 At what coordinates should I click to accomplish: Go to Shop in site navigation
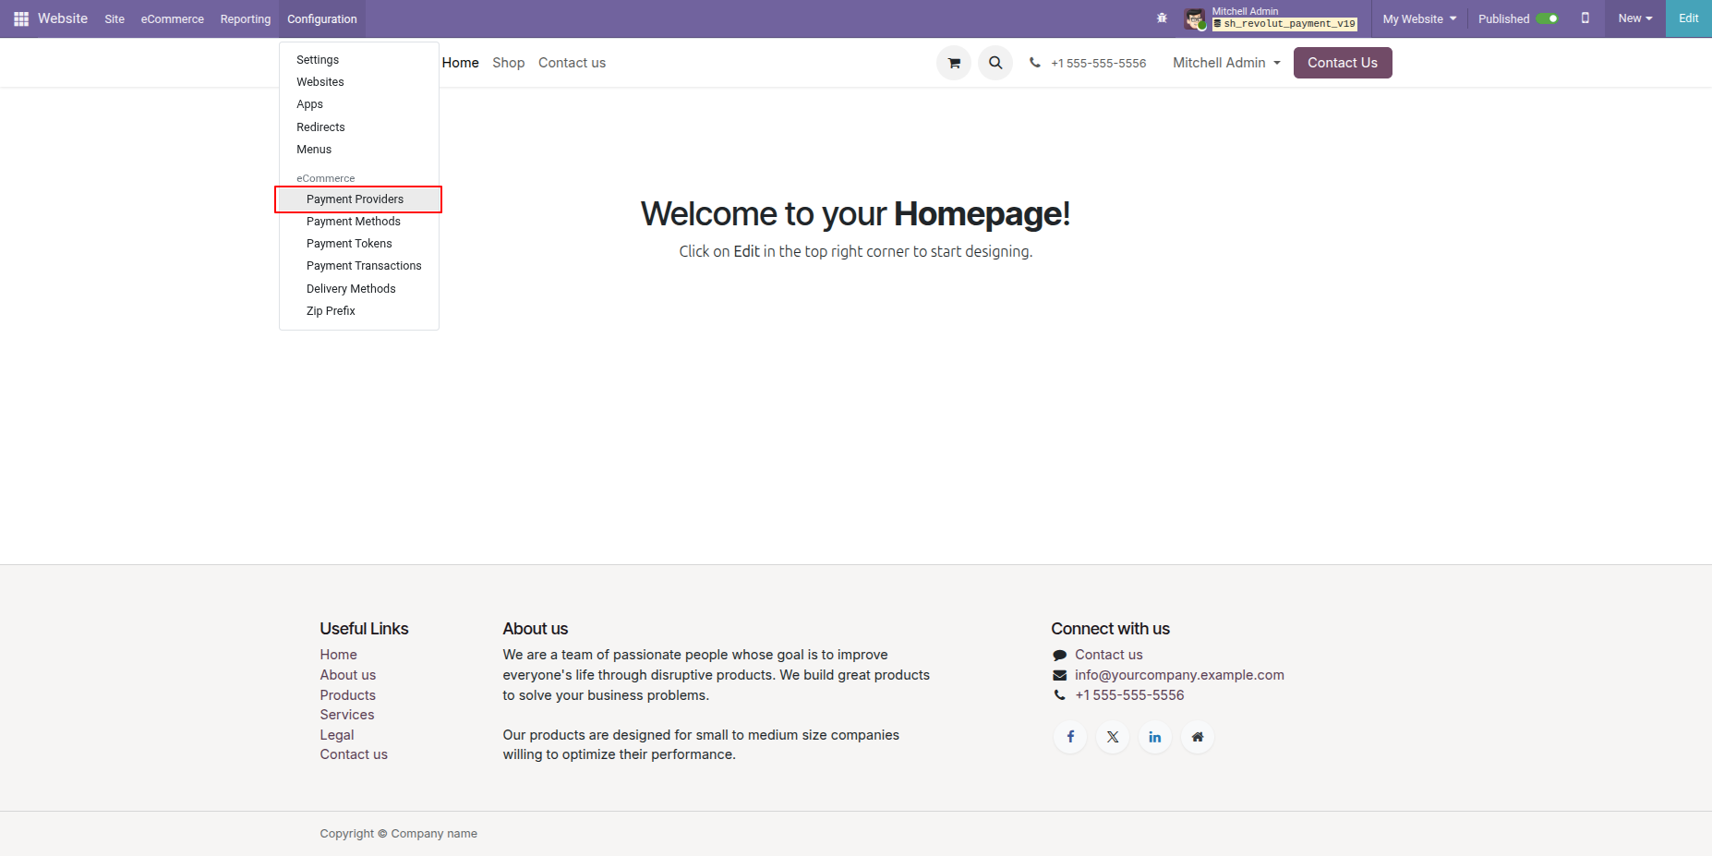pos(509,63)
